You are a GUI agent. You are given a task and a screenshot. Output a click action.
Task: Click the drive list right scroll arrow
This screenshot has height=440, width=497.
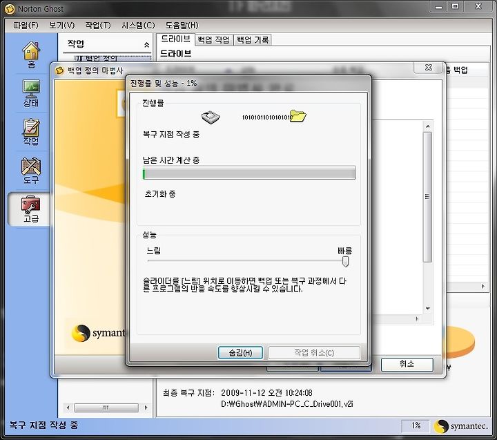pyautogui.click(x=483, y=287)
